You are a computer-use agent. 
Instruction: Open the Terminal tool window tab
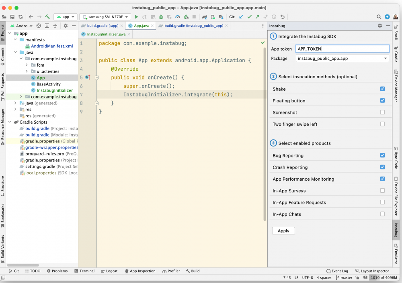[84, 271]
